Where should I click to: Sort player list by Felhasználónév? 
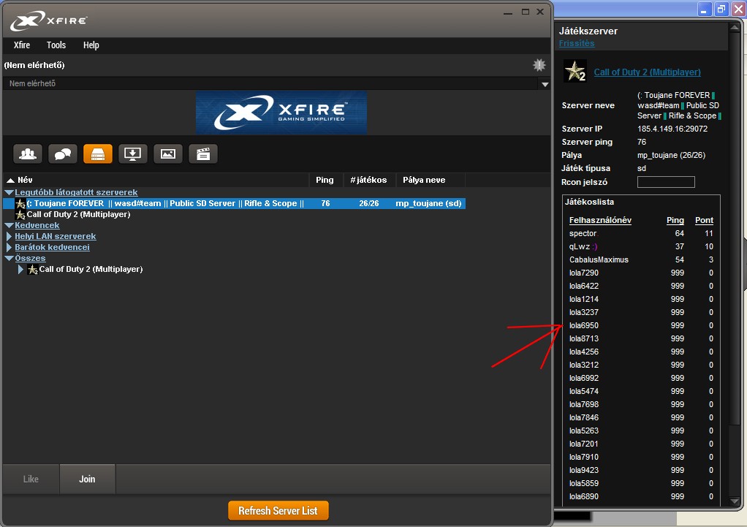pos(600,220)
